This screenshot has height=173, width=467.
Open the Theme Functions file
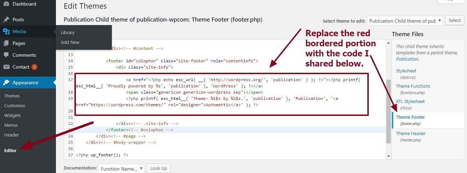pyautogui.click(x=413, y=86)
